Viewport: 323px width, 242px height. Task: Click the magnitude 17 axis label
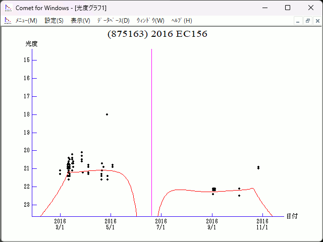coord(27,96)
